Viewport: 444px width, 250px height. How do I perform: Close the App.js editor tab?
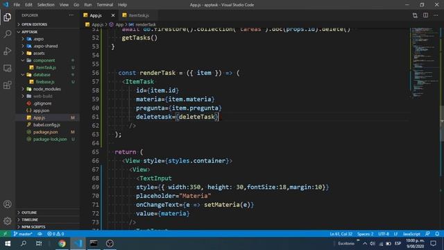(x=113, y=15)
